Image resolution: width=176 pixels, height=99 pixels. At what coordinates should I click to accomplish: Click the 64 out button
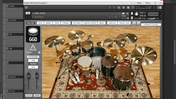pos(148,3)
